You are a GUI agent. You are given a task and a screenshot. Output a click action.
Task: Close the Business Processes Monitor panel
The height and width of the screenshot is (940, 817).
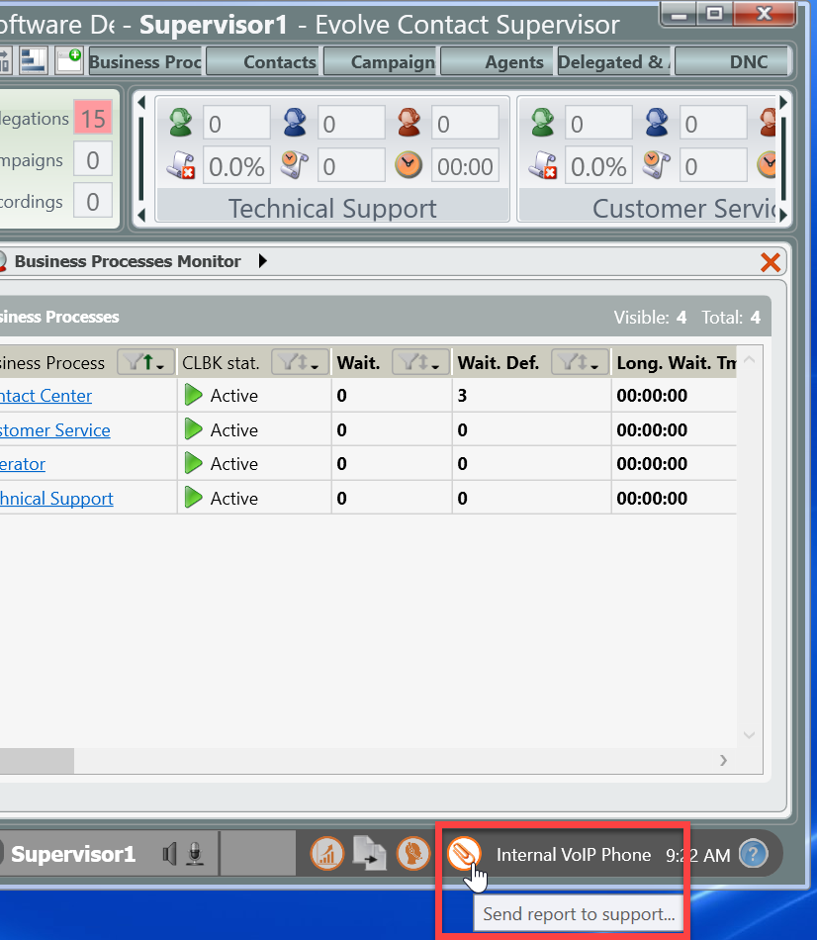pos(770,262)
